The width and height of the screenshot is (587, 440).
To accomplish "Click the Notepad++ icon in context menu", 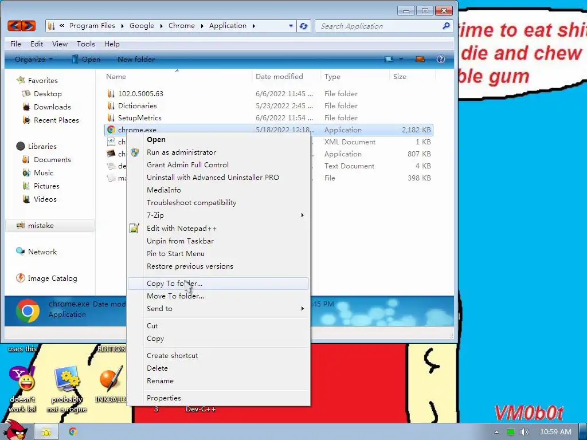I will (134, 228).
